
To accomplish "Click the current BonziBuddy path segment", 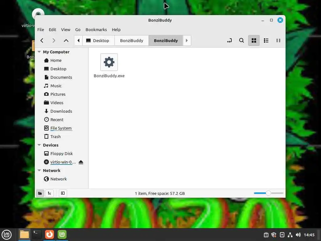I will click(166, 40).
